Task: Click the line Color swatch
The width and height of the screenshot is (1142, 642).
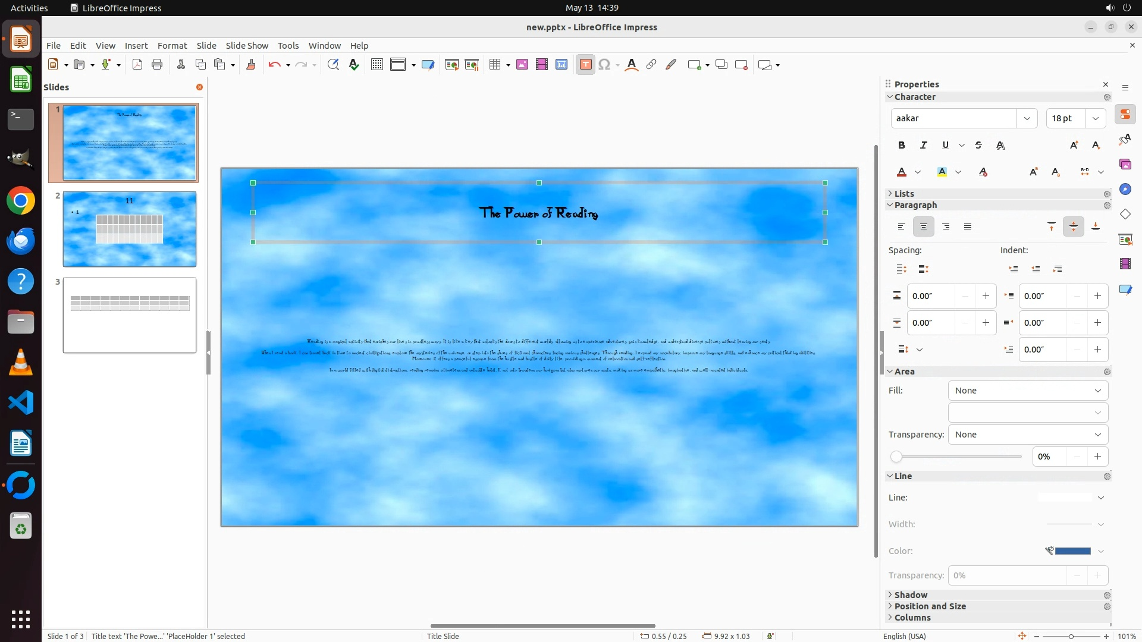Action: (x=1072, y=551)
